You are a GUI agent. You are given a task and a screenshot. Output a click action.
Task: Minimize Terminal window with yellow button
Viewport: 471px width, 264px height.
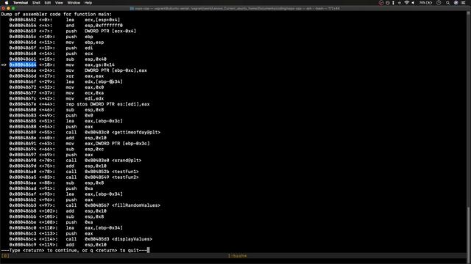click(8, 8)
